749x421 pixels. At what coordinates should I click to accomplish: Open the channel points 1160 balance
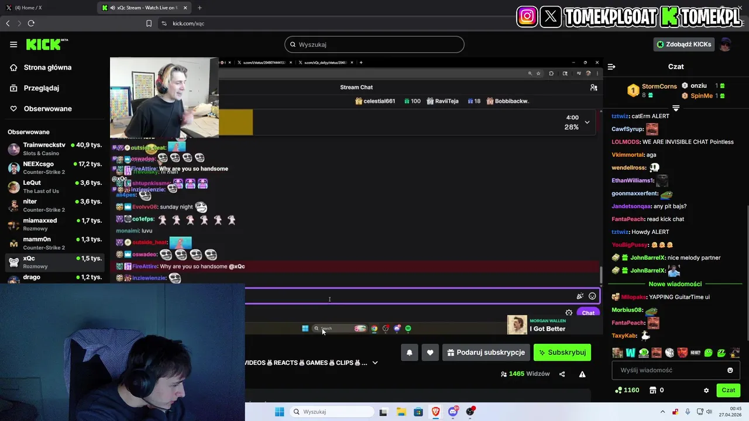click(x=627, y=390)
